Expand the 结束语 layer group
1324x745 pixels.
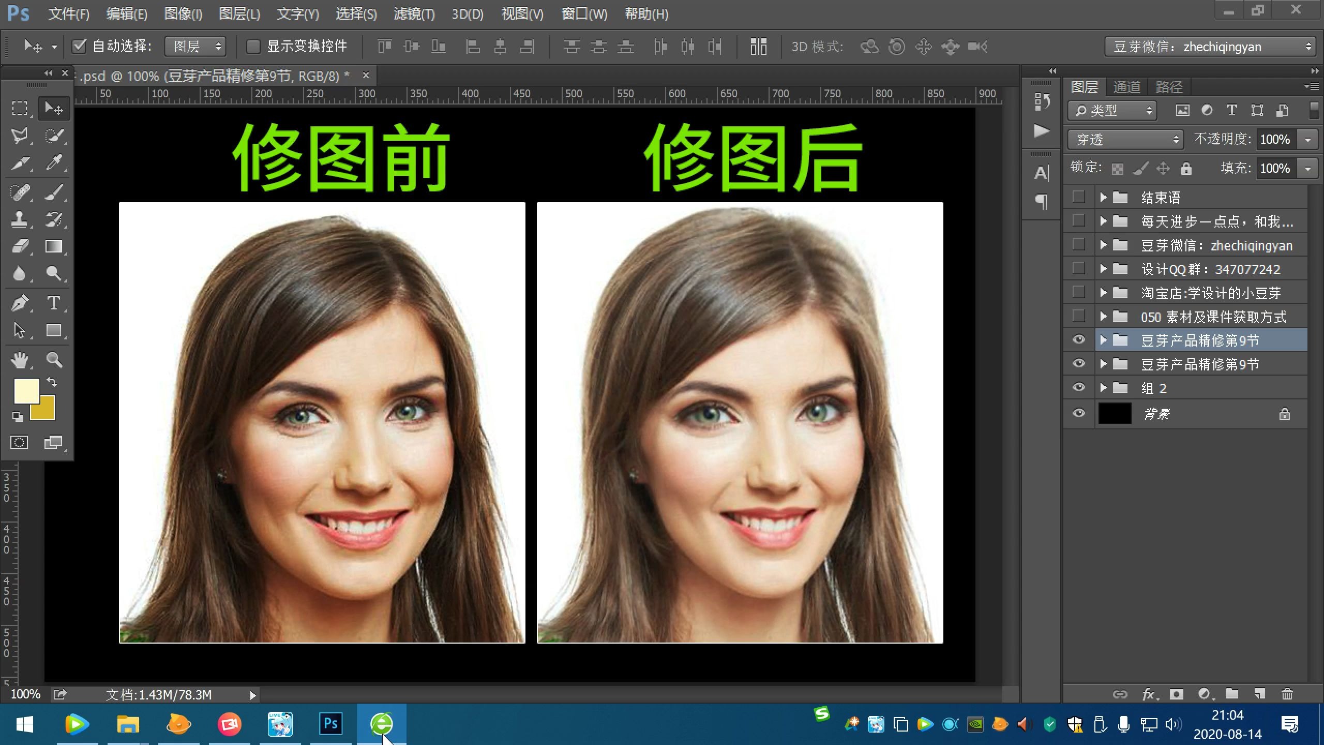1103,197
